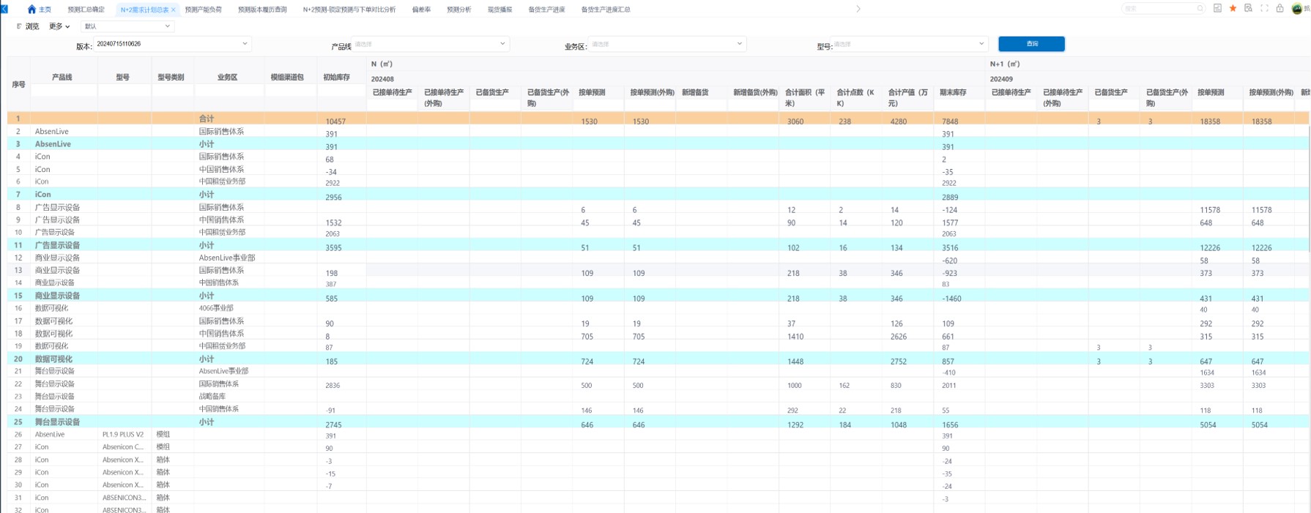1311x513 pixels.
Task: Collapse the left sidebar arrow icon
Action: click(x=4, y=9)
